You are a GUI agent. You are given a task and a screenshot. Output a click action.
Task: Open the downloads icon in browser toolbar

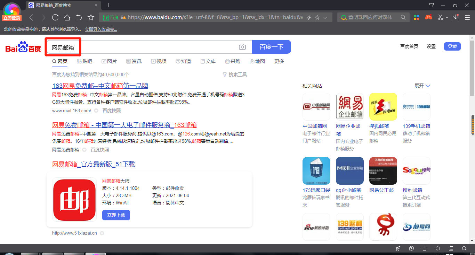(456, 17)
